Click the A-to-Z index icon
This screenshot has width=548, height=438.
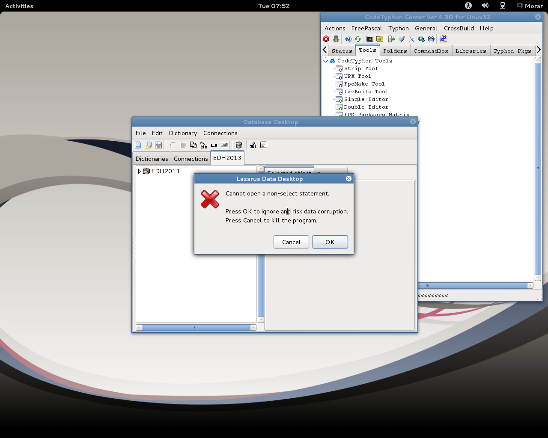pos(204,145)
